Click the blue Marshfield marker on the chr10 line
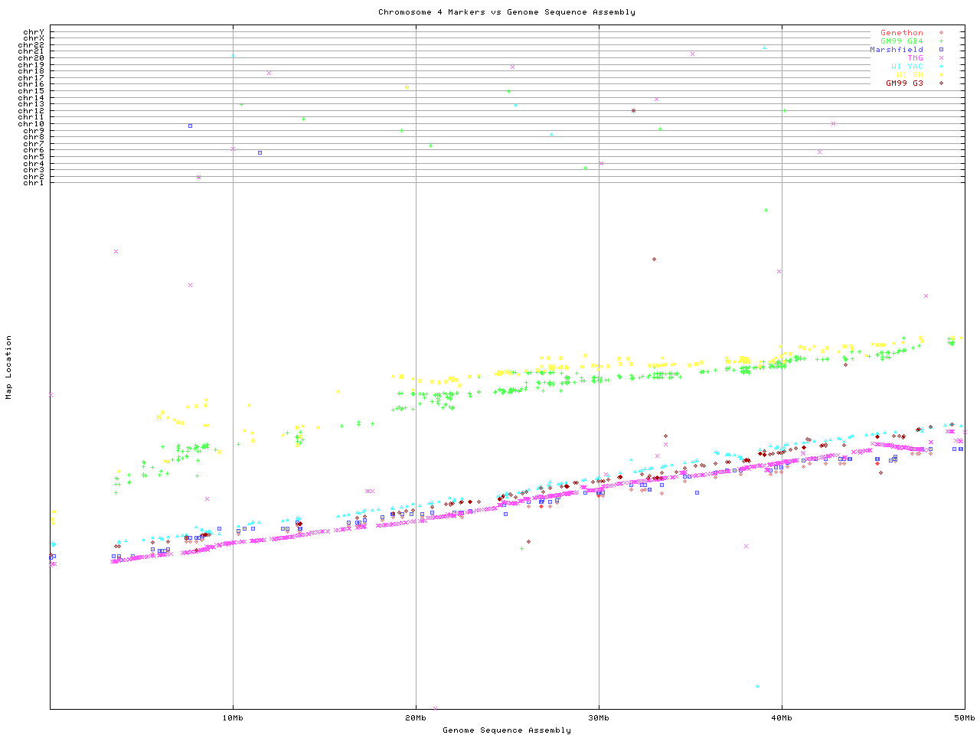The image size is (980, 735). [190, 126]
